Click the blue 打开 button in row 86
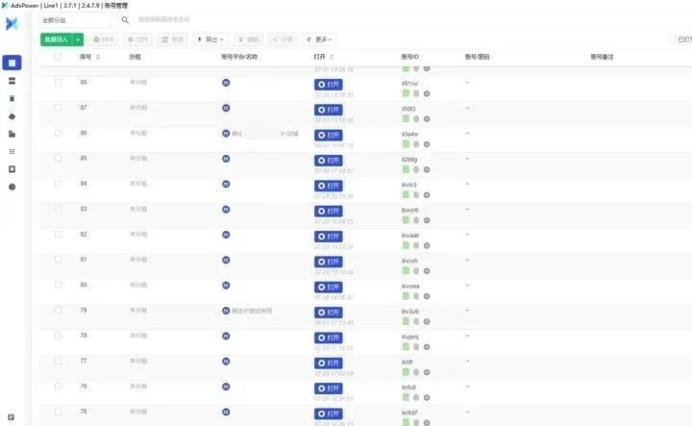Viewport: 692px width, 426px height. coord(329,135)
